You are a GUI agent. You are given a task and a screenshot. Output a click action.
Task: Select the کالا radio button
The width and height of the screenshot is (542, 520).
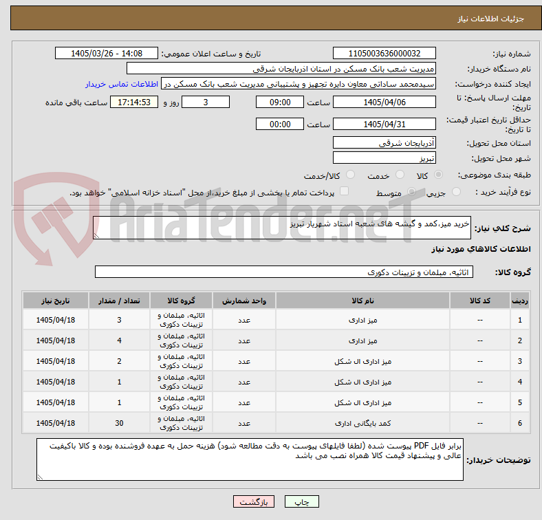click(x=438, y=175)
